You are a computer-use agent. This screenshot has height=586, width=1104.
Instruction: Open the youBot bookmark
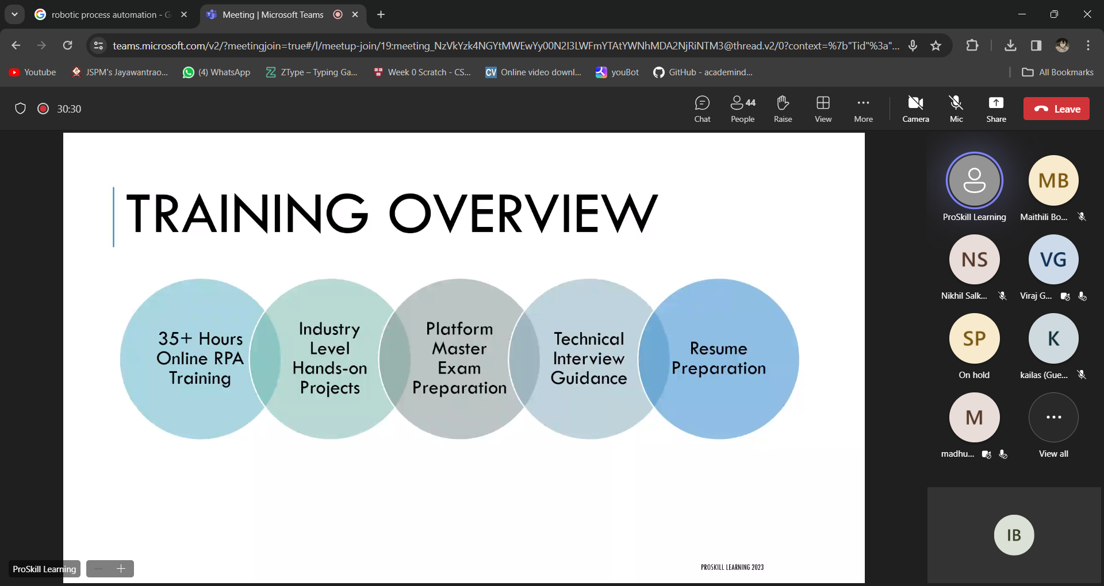pos(618,72)
